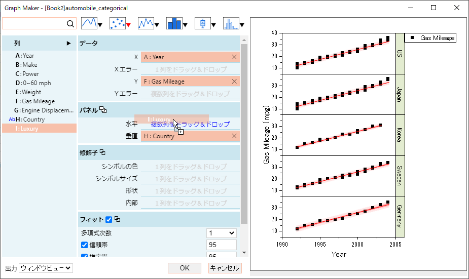
Task: Open the scatter plot type red dropdown arrow
Action: (129, 25)
